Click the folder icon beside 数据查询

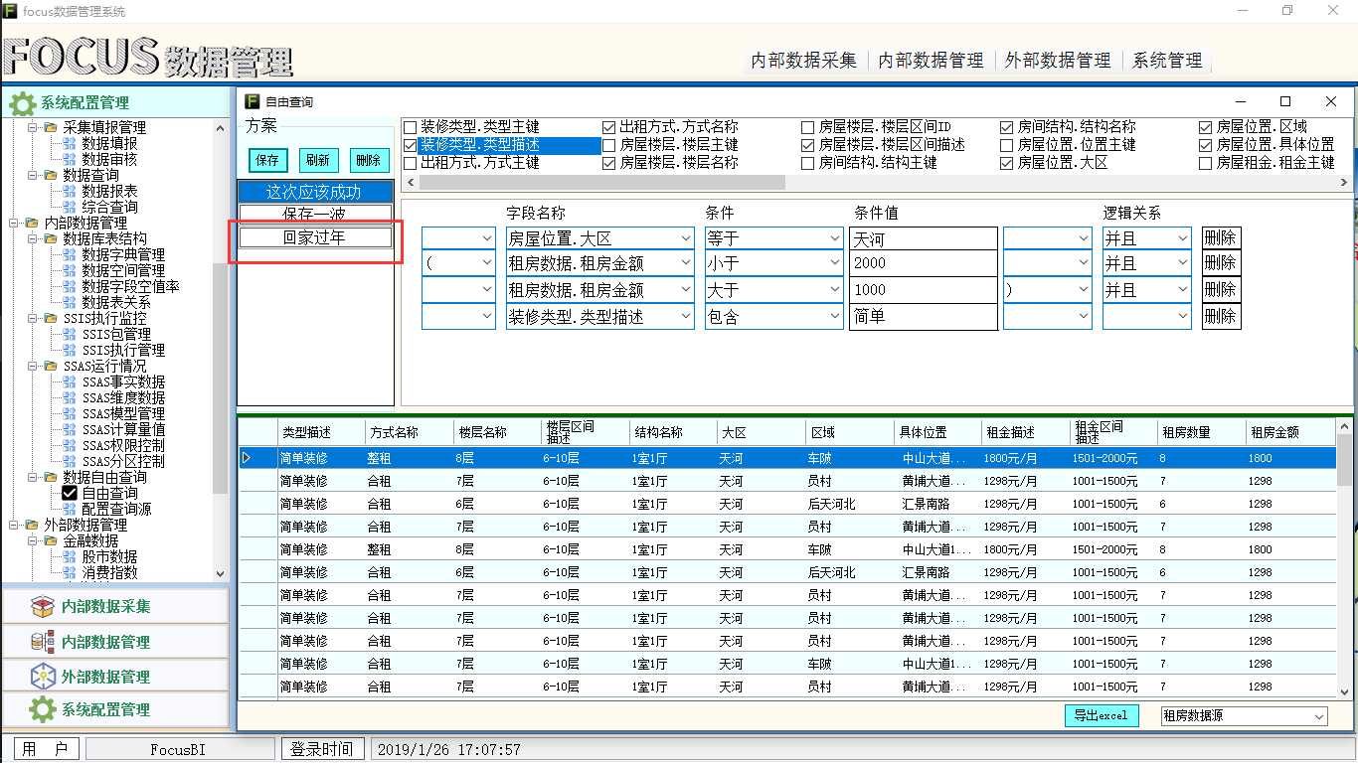click(50, 175)
